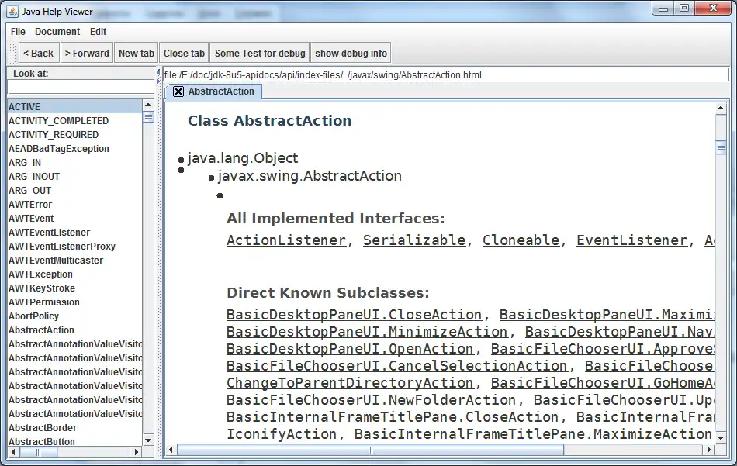Open the Serializable interface link
The image size is (737, 466).
(x=414, y=240)
